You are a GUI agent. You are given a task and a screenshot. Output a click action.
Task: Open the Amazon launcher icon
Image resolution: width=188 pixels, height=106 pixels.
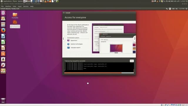(x=3, y=59)
